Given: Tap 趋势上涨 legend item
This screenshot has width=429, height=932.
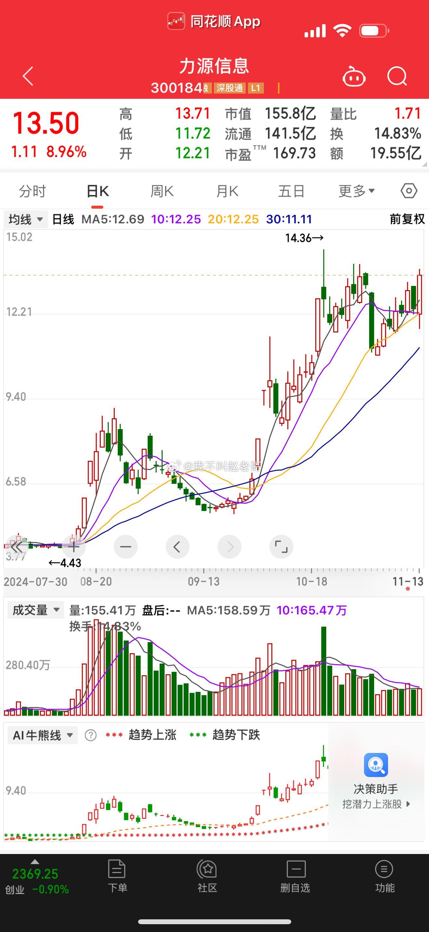Looking at the screenshot, I should click(x=141, y=735).
